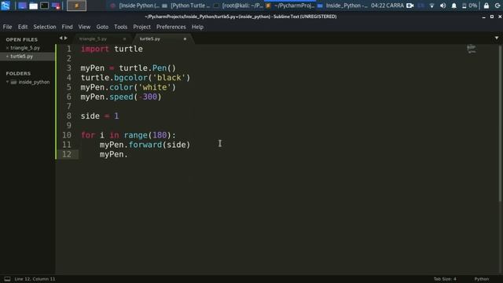Click the battery 0% indicator

(469, 6)
